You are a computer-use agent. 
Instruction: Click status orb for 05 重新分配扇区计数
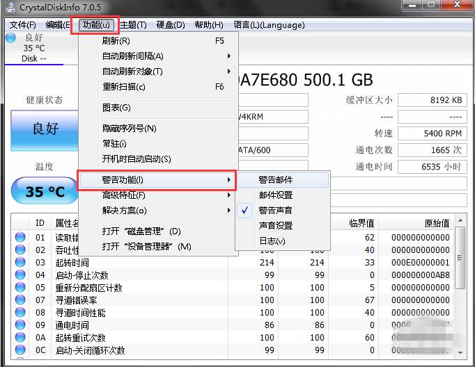click(x=20, y=287)
